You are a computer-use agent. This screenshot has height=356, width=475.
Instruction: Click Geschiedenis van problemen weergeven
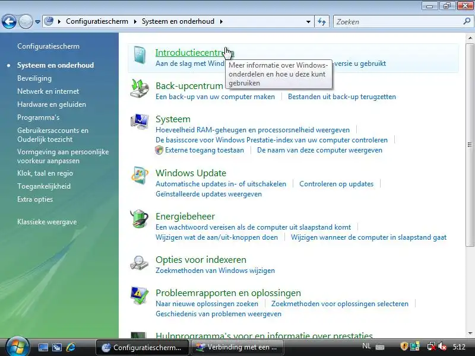[x=218, y=314]
